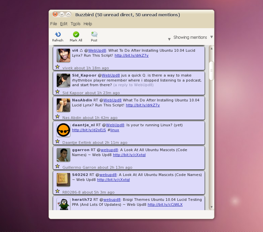263x232 pixels.
Task: Open the Help menu
Action: pos(88,24)
